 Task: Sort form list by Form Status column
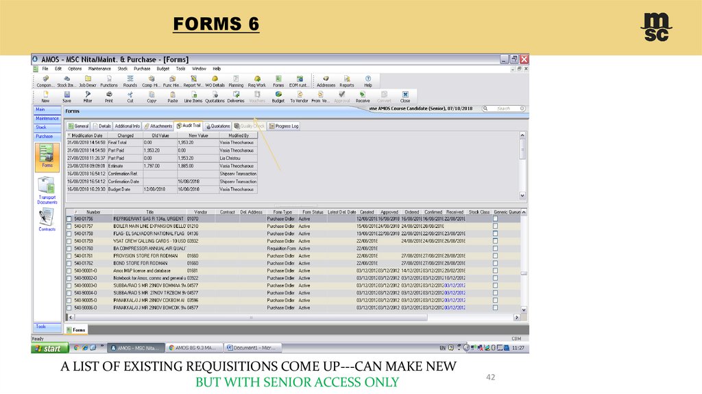pyautogui.click(x=313, y=212)
